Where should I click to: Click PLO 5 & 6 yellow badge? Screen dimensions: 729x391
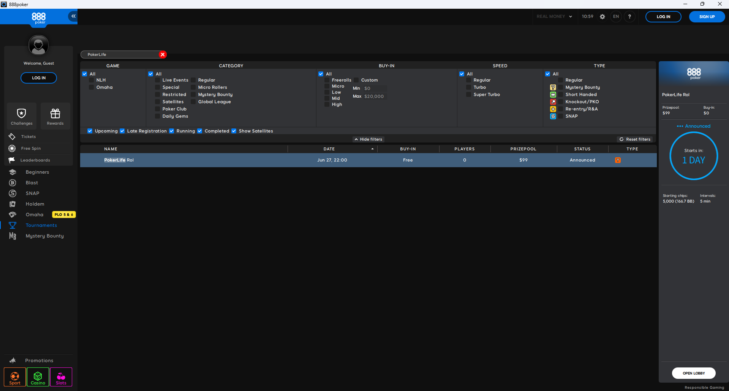(64, 215)
